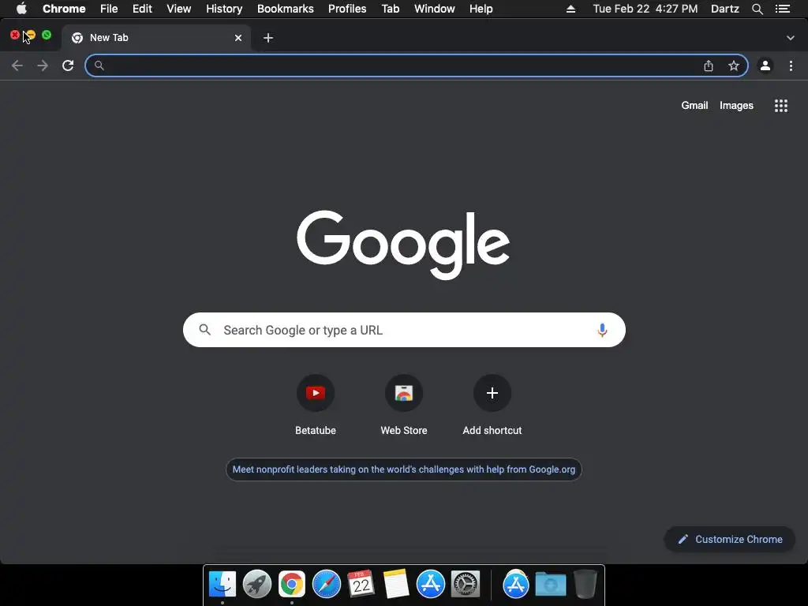Open the History menu
Image resolution: width=808 pixels, height=606 pixels.
click(x=224, y=9)
